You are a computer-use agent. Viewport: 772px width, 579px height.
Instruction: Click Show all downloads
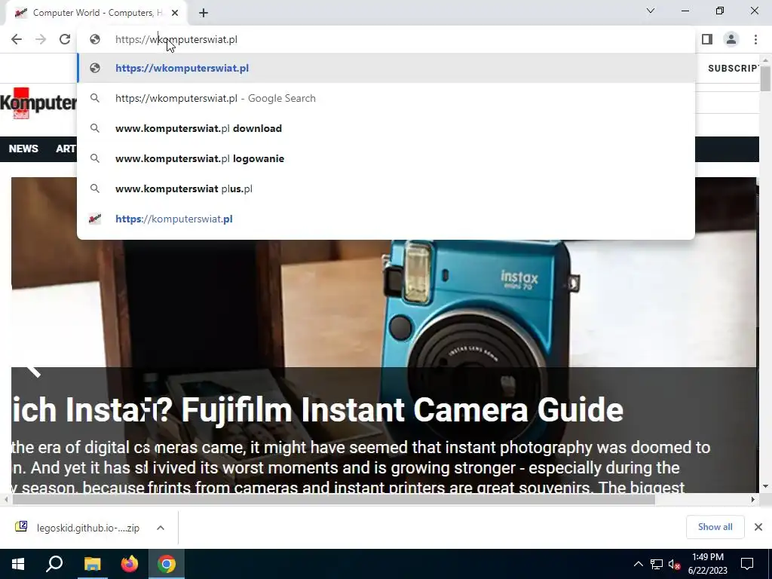(x=715, y=527)
